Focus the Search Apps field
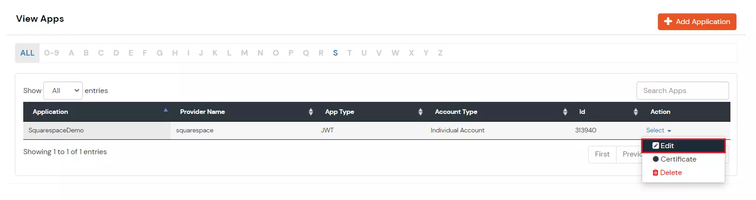Viewport: 756px width, 200px height. click(682, 91)
